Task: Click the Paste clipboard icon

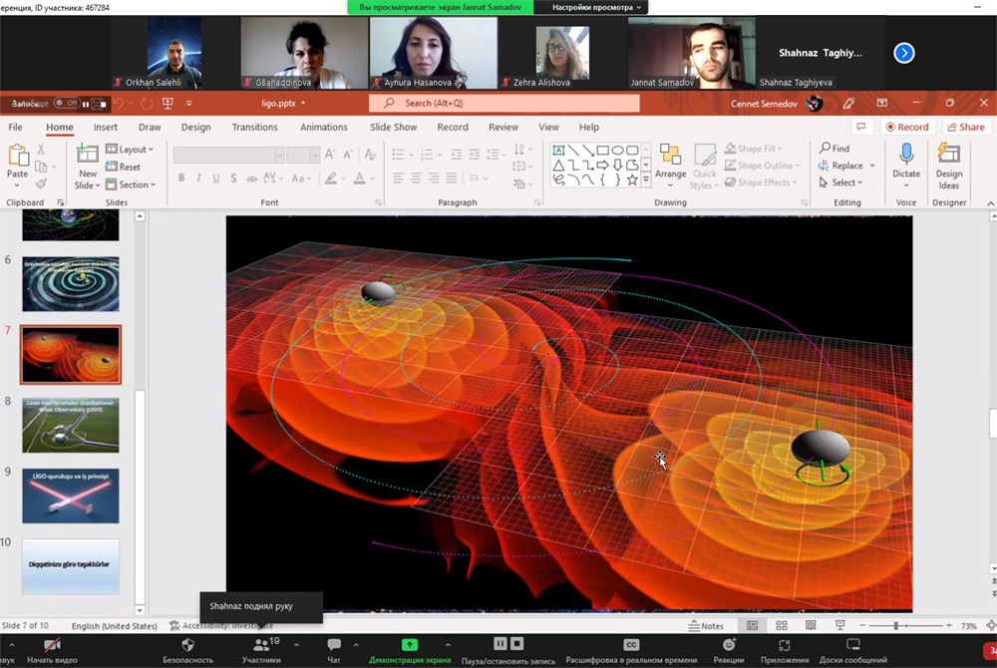Action: (x=17, y=156)
